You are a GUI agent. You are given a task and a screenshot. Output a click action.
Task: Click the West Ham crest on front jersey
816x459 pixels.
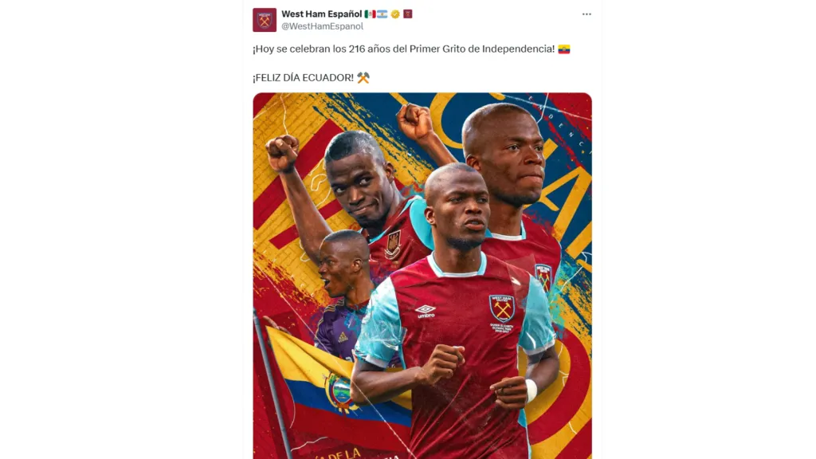pyautogui.click(x=502, y=308)
